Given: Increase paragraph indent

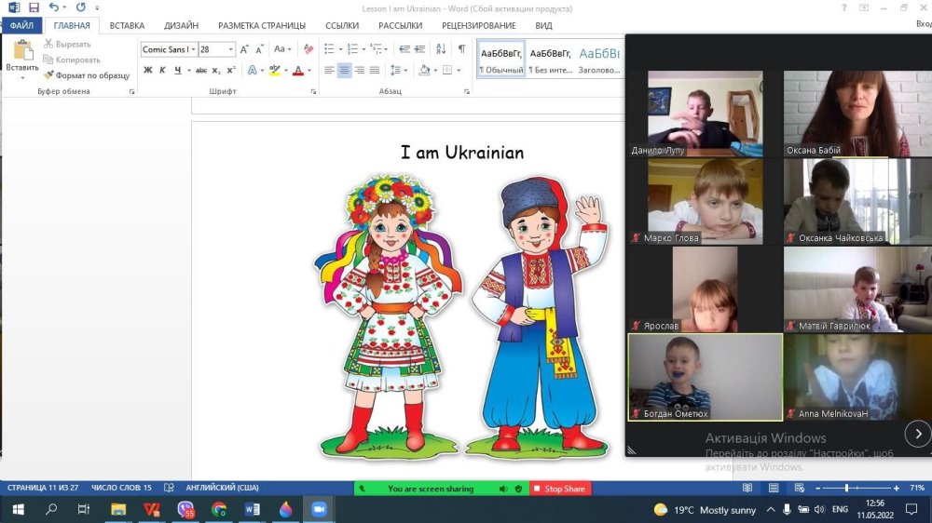Looking at the screenshot, I should pyautogui.click(x=419, y=49).
